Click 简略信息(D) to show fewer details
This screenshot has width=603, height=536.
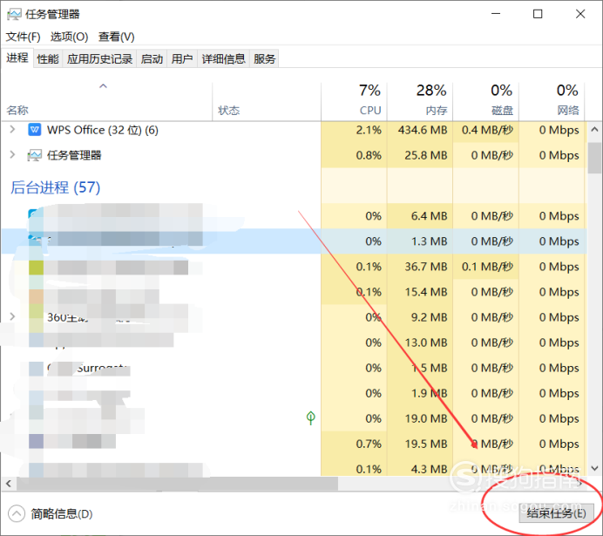[x=62, y=514]
